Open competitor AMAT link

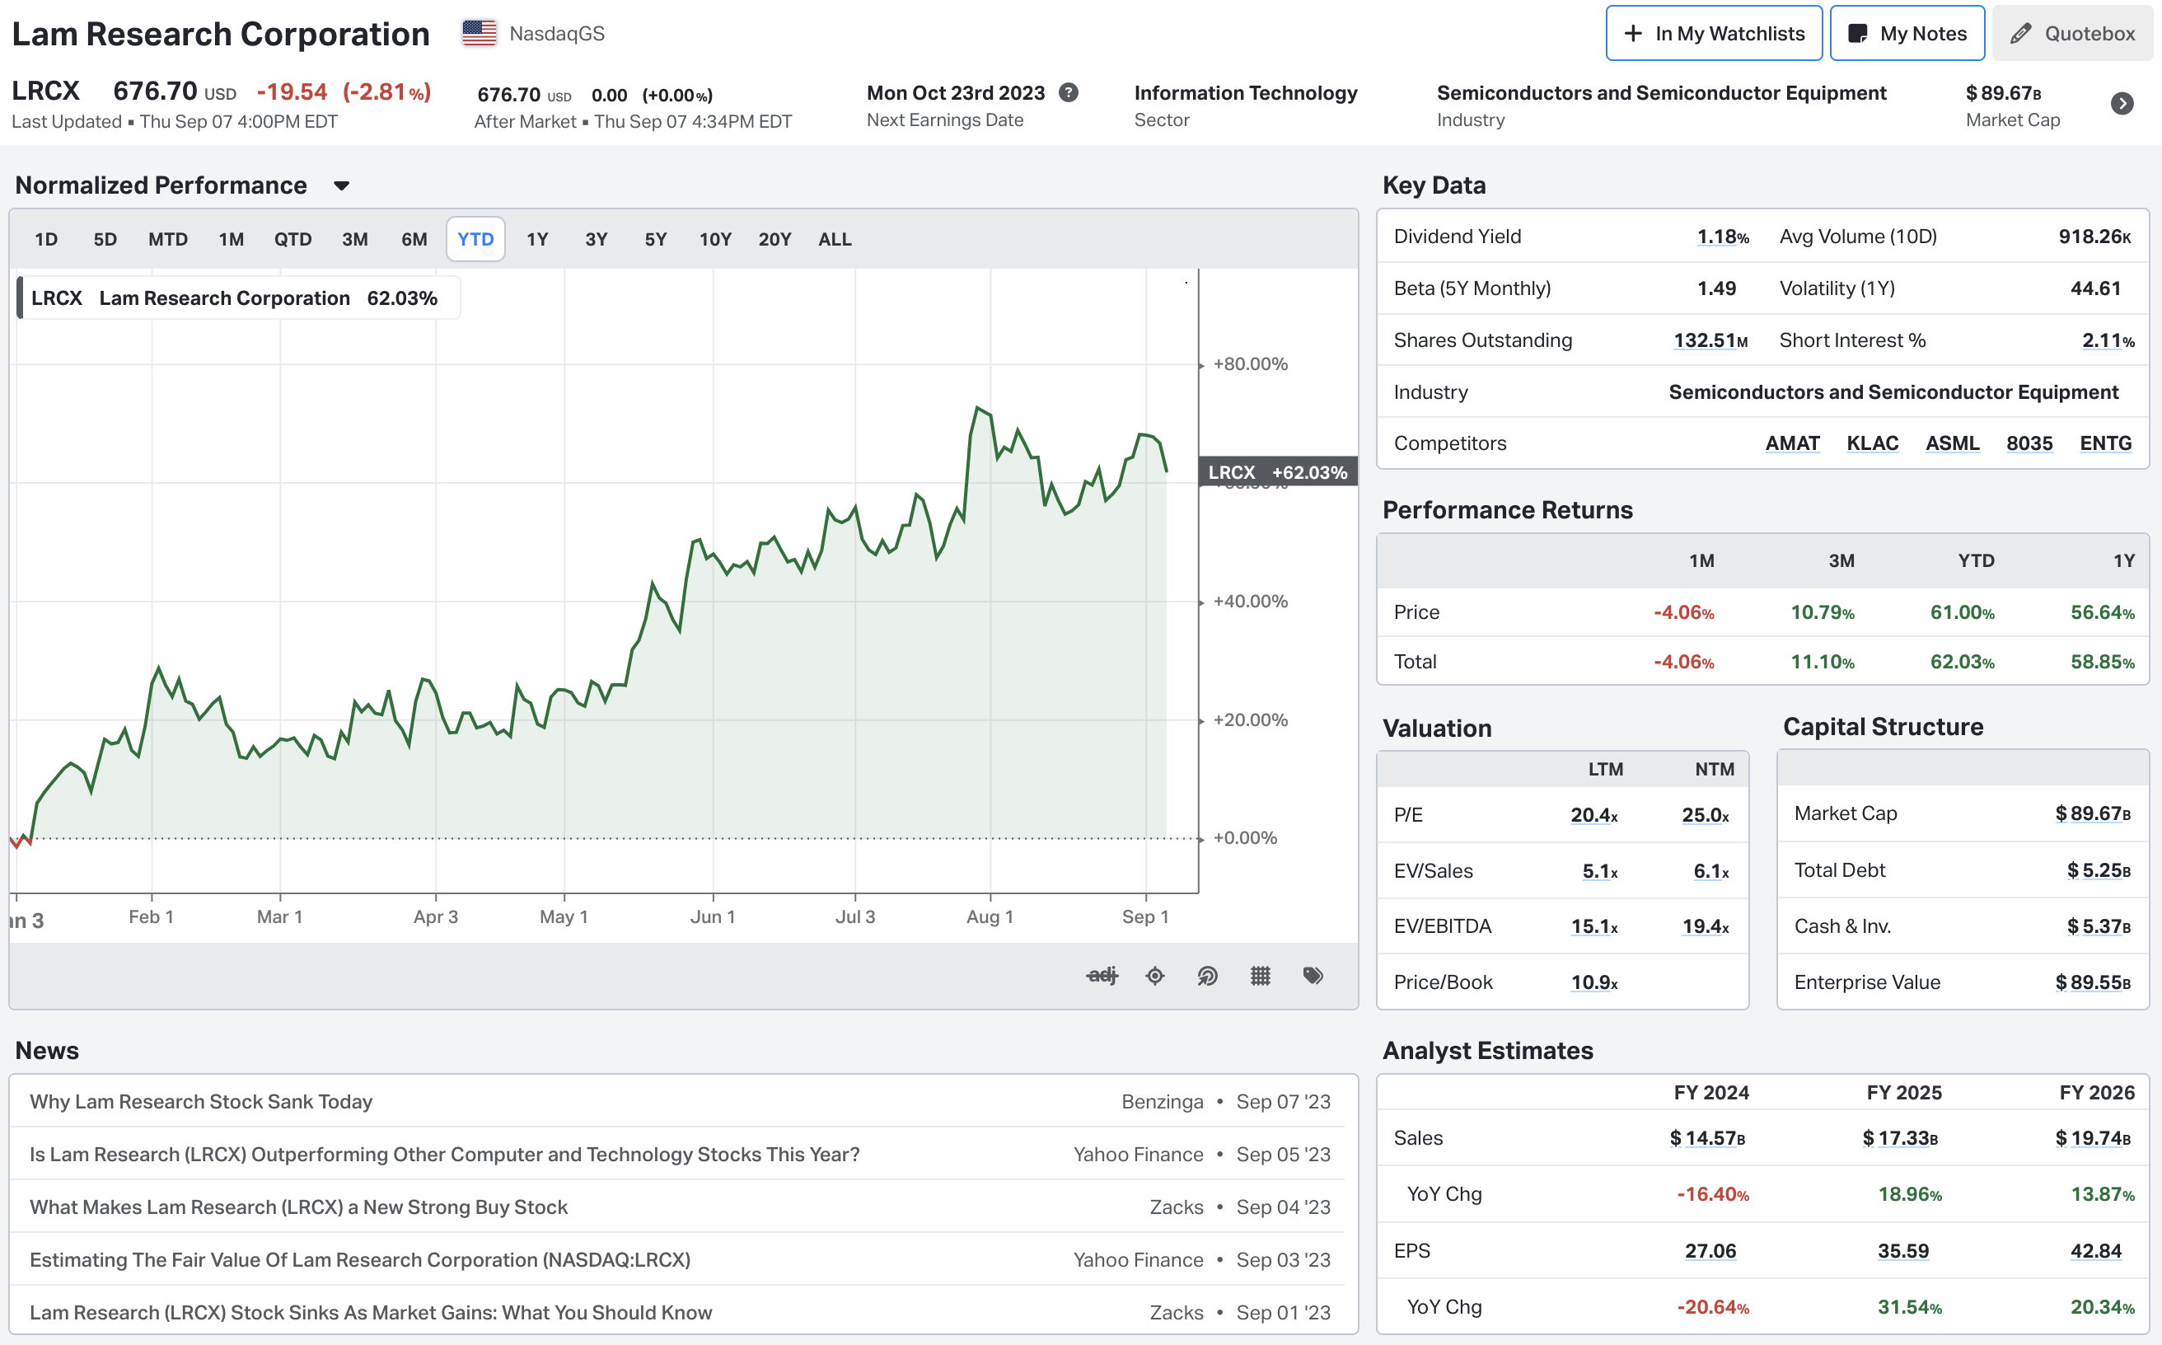point(1792,443)
